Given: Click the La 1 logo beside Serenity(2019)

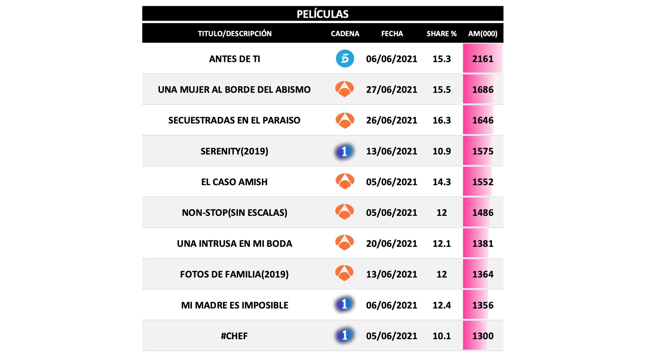Looking at the screenshot, I should (344, 151).
